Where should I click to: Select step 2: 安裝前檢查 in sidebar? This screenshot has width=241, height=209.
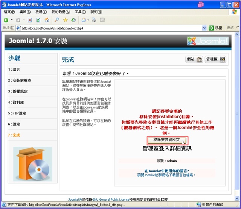pos(20,80)
